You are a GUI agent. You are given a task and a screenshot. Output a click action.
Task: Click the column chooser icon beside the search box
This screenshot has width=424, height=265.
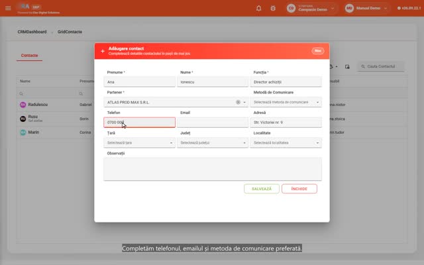pyautogui.click(x=347, y=66)
